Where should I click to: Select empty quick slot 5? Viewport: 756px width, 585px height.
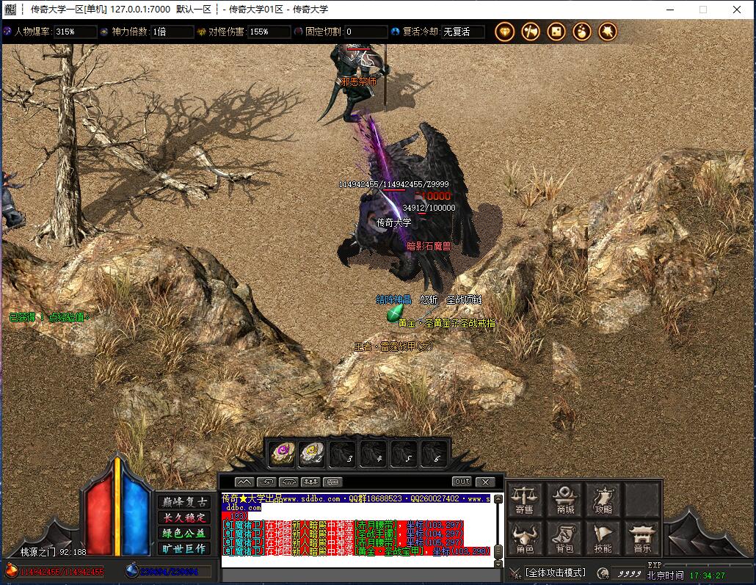(404, 454)
